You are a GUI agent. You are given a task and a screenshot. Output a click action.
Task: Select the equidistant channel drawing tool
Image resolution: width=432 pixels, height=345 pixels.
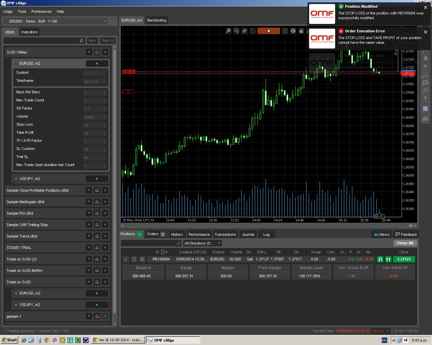(x=425, y=66)
